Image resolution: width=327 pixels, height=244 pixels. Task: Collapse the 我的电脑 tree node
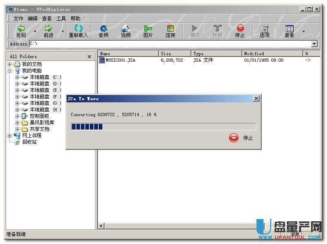pos(10,71)
